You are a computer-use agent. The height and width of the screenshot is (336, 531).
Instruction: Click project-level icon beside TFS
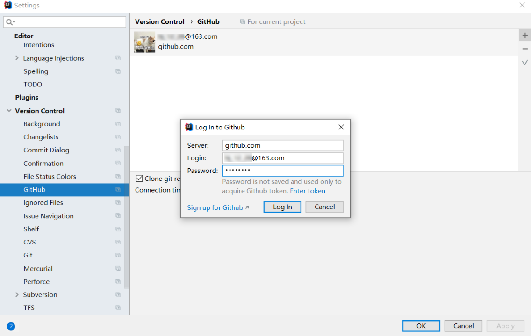(x=118, y=307)
